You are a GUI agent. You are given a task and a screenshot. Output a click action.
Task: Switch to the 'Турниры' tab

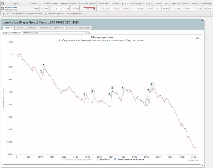click(x=20, y=28)
